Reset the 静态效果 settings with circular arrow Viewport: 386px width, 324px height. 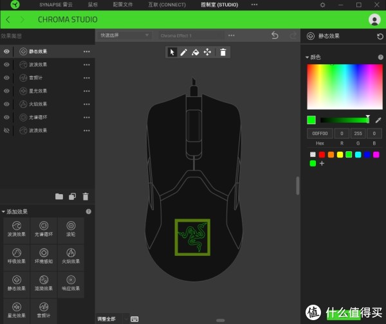coord(380,37)
